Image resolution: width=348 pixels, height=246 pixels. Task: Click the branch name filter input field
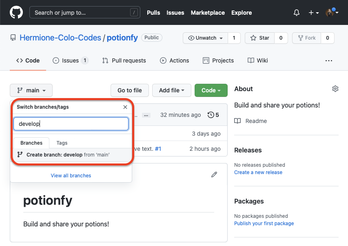coord(71,124)
